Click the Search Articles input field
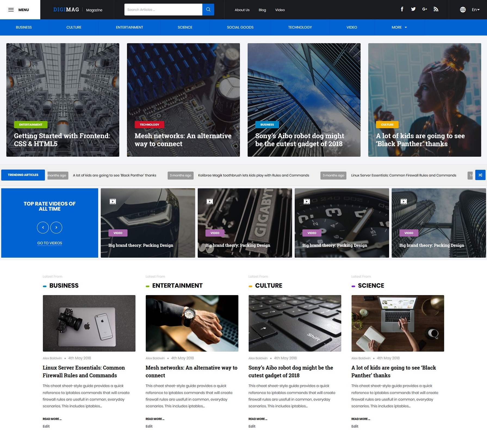This screenshot has width=487, height=439. (163, 10)
